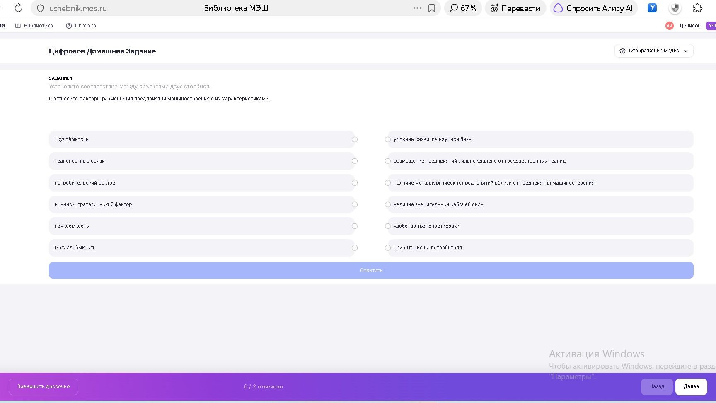716x403 pixels.
Task: Select radio for уровень развития научной базы
Action: (388, 139)
